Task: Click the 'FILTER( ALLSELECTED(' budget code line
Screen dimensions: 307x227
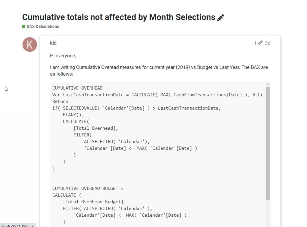Action: pos(107,208)
